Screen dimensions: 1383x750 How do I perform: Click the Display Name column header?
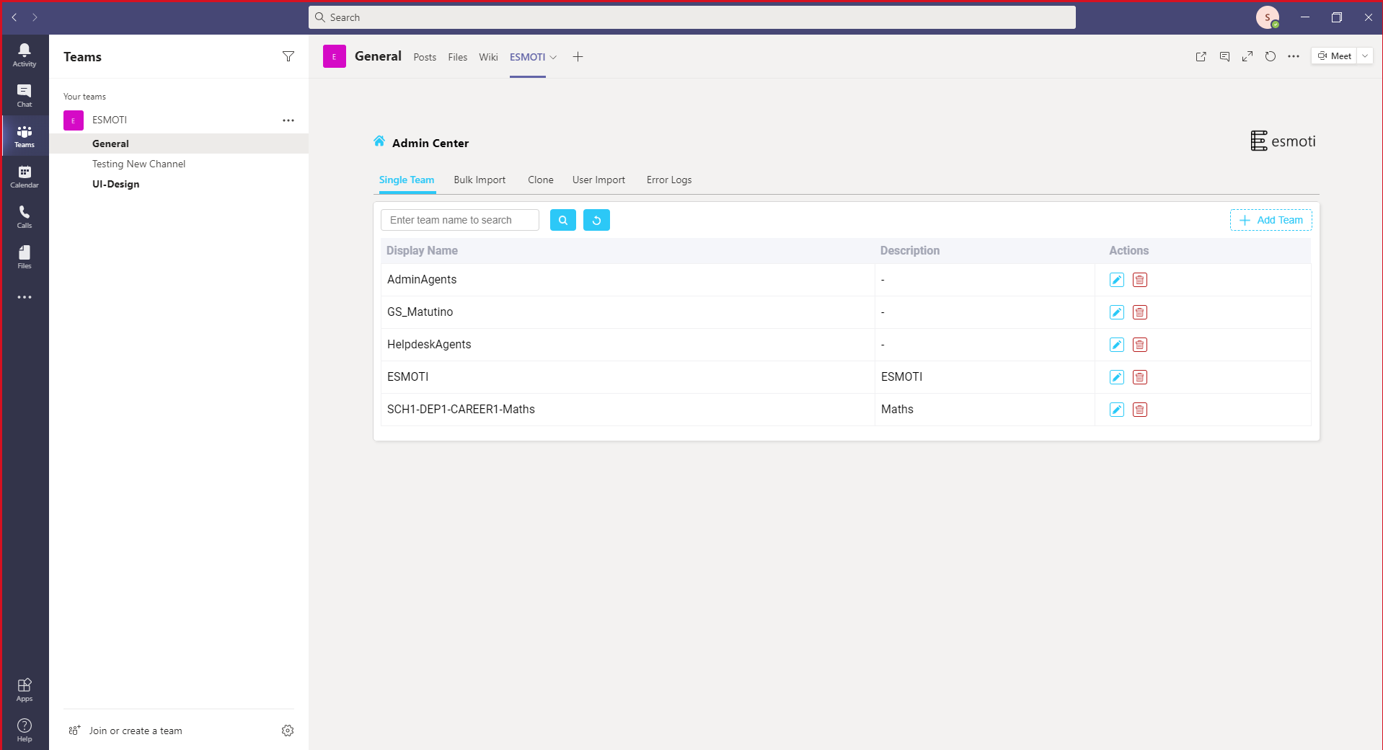422,251
